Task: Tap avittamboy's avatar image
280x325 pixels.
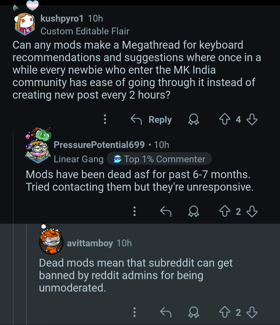Action: tap(51, 241)
